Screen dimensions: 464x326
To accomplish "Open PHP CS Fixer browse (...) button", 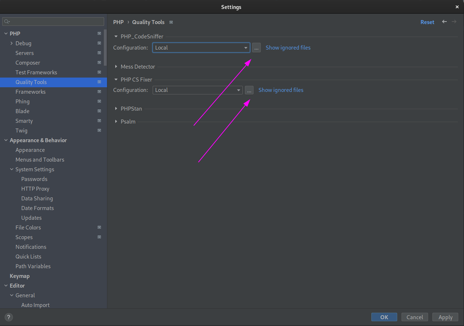I will [x=249, y=90].
